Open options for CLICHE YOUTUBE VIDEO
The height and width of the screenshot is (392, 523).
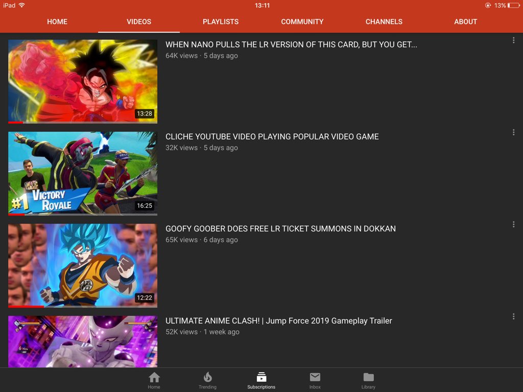[513, 132]
